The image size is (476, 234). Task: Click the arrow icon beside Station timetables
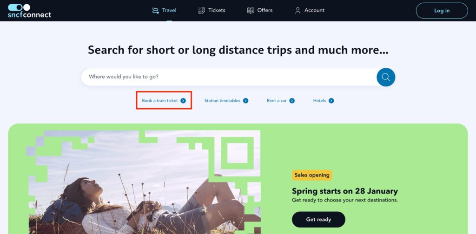pos(245,101)
